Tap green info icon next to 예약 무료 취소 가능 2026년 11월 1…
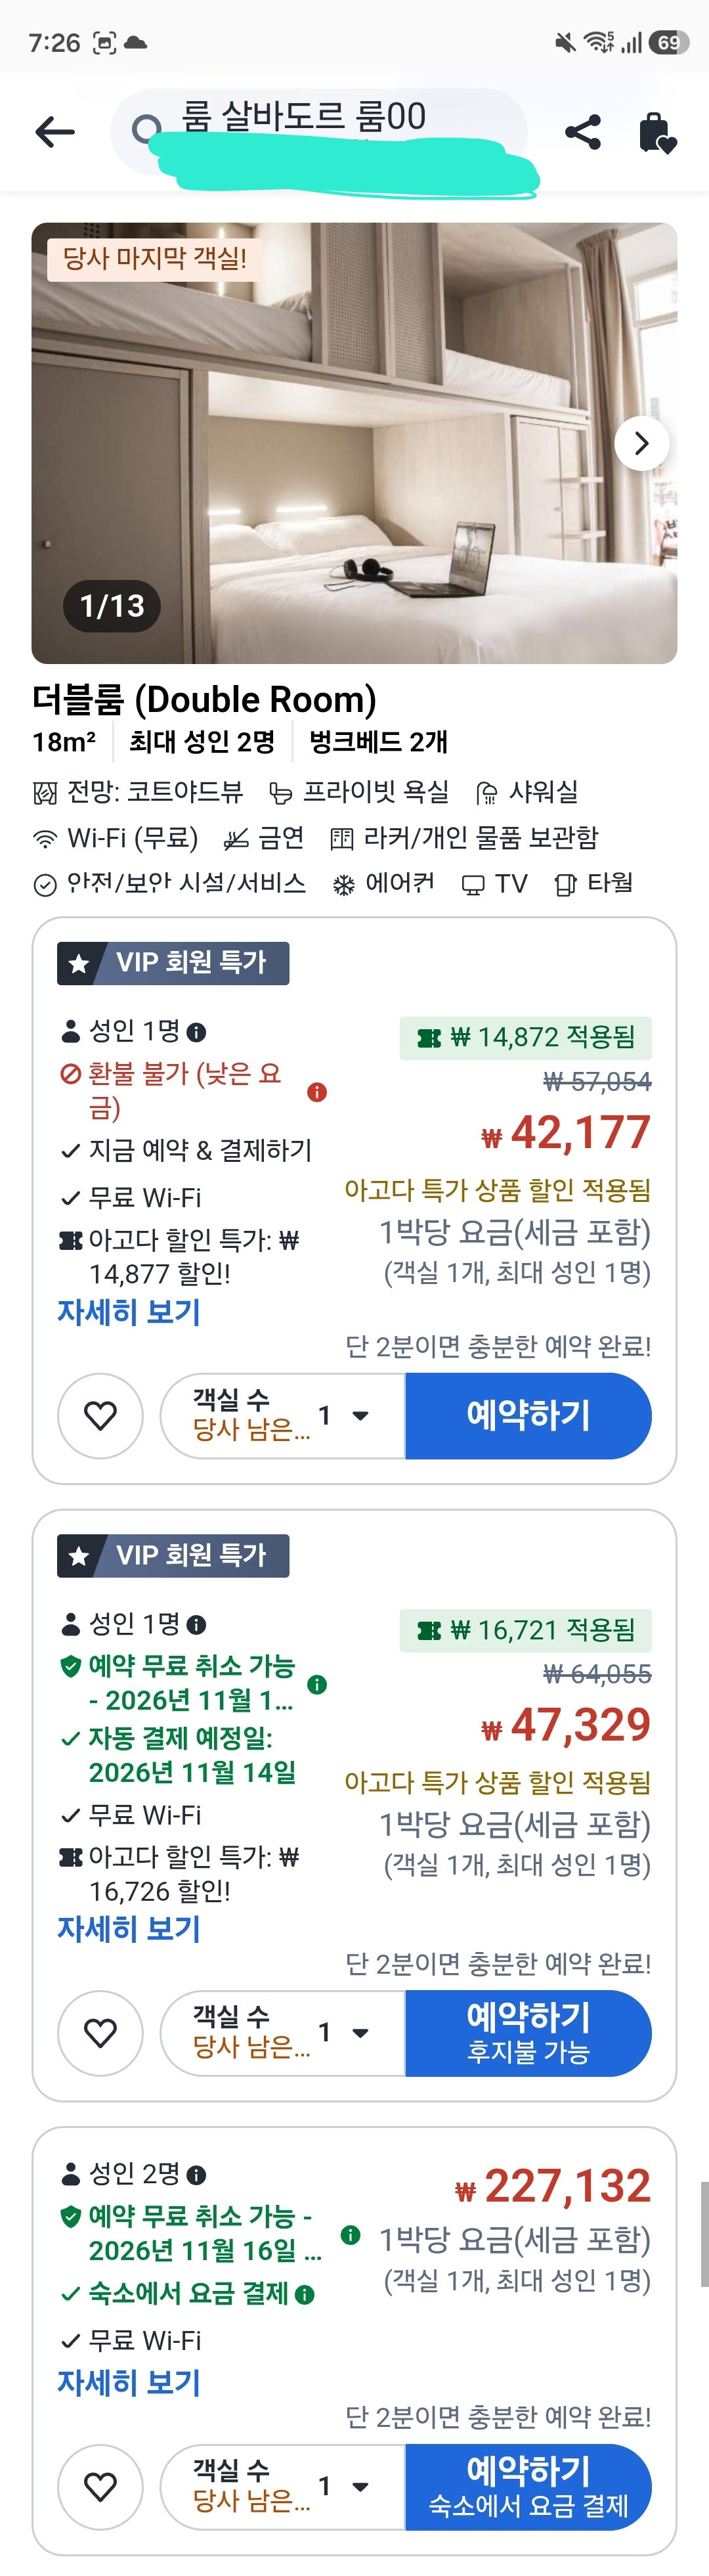 pyautogui.click(x=317, y=1684)
